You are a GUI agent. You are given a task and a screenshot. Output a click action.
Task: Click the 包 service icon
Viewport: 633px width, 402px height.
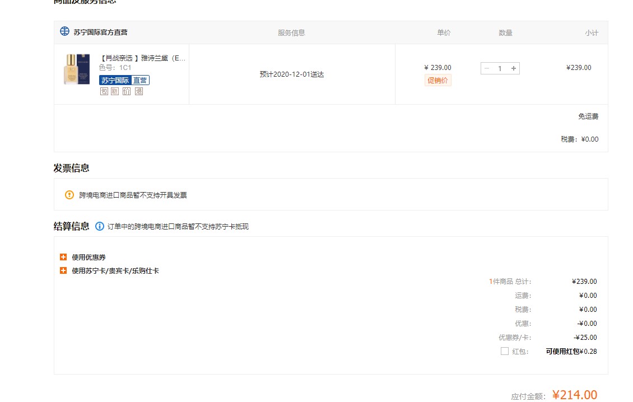[x=104, y=91]
